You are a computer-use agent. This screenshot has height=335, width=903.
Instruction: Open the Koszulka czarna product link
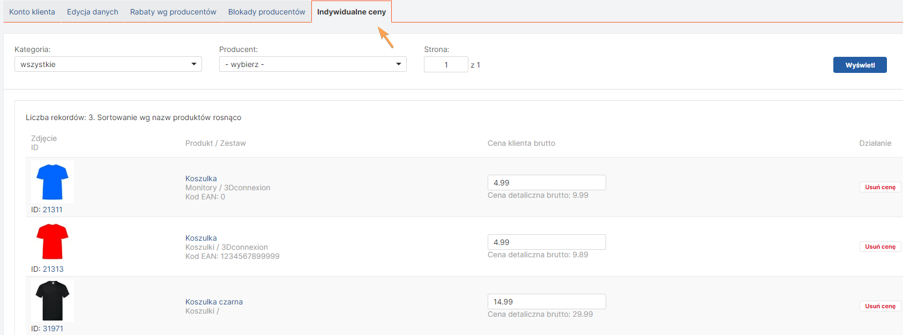214,302
